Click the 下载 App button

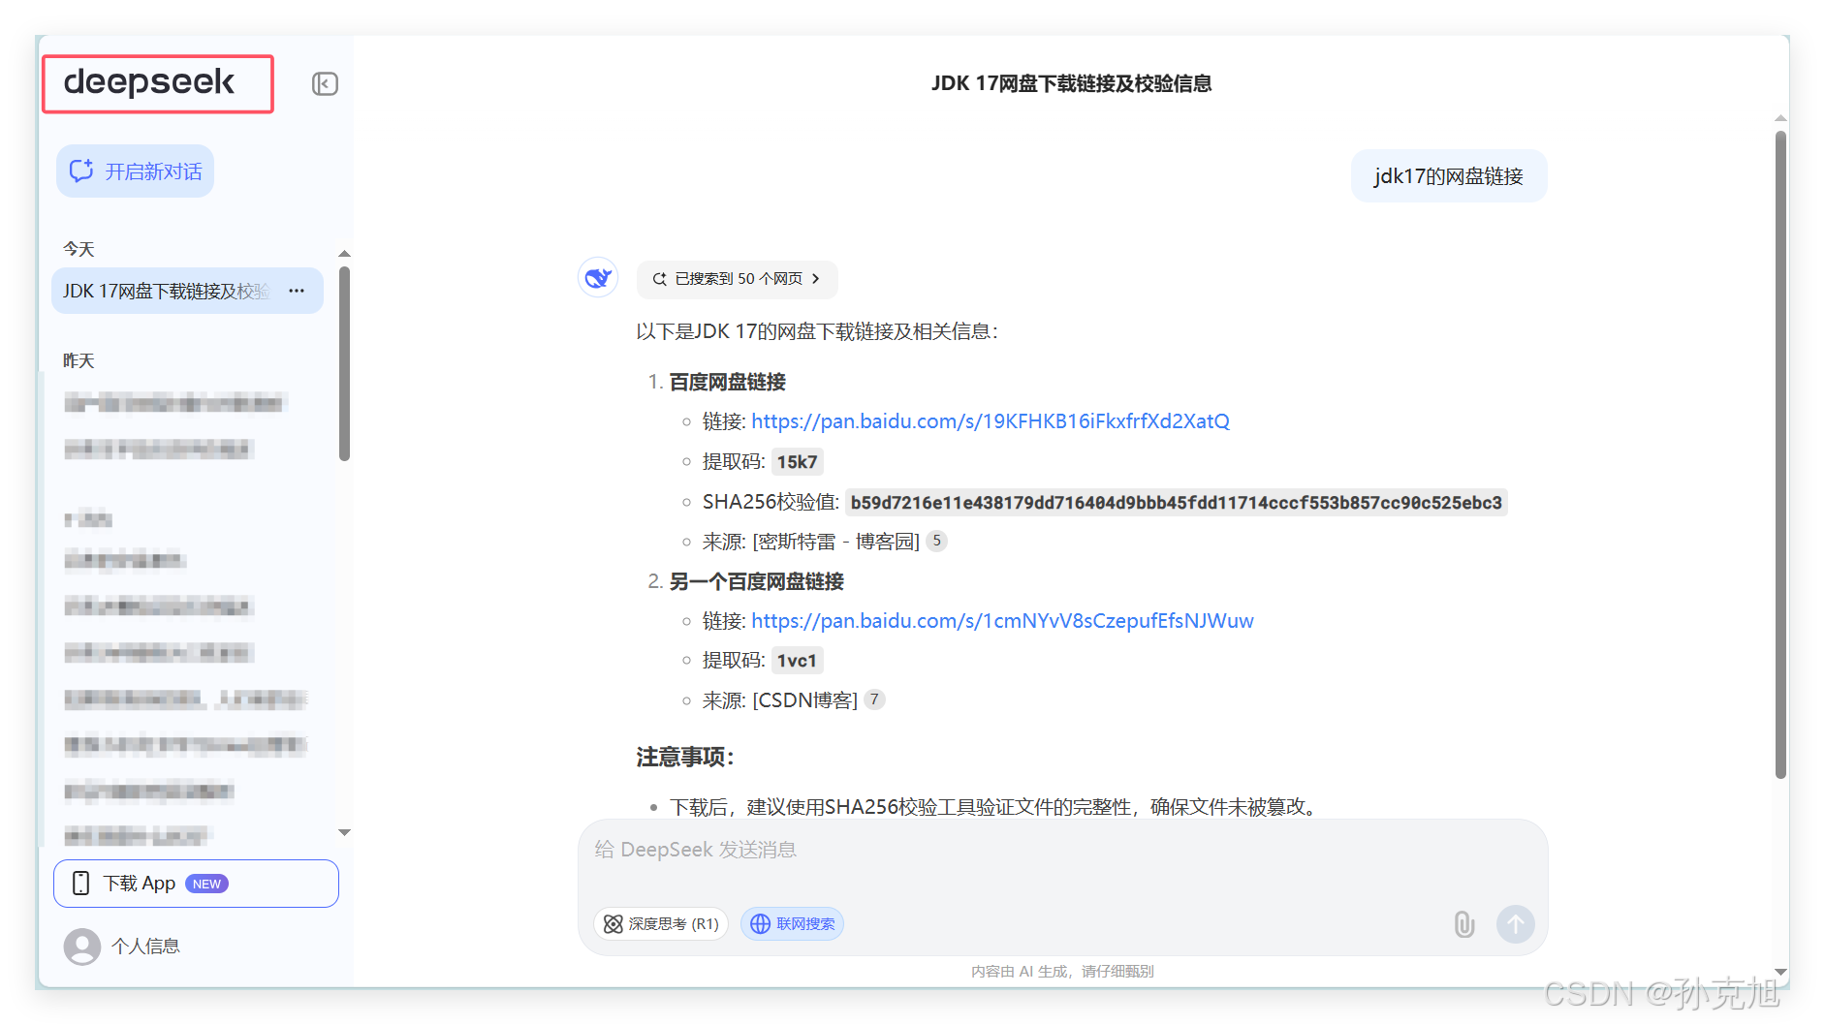[x=196, y=884]
